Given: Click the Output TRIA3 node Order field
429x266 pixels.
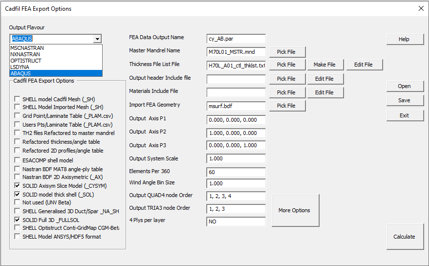Looking at the screenshot, I should click(236, 209).
